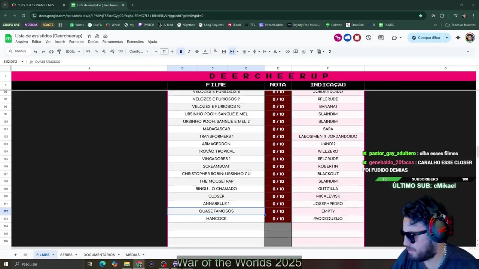The width and height of the screenshot is (479, 269).
Task: Increase font size with plus
Action: click(172, 52)
